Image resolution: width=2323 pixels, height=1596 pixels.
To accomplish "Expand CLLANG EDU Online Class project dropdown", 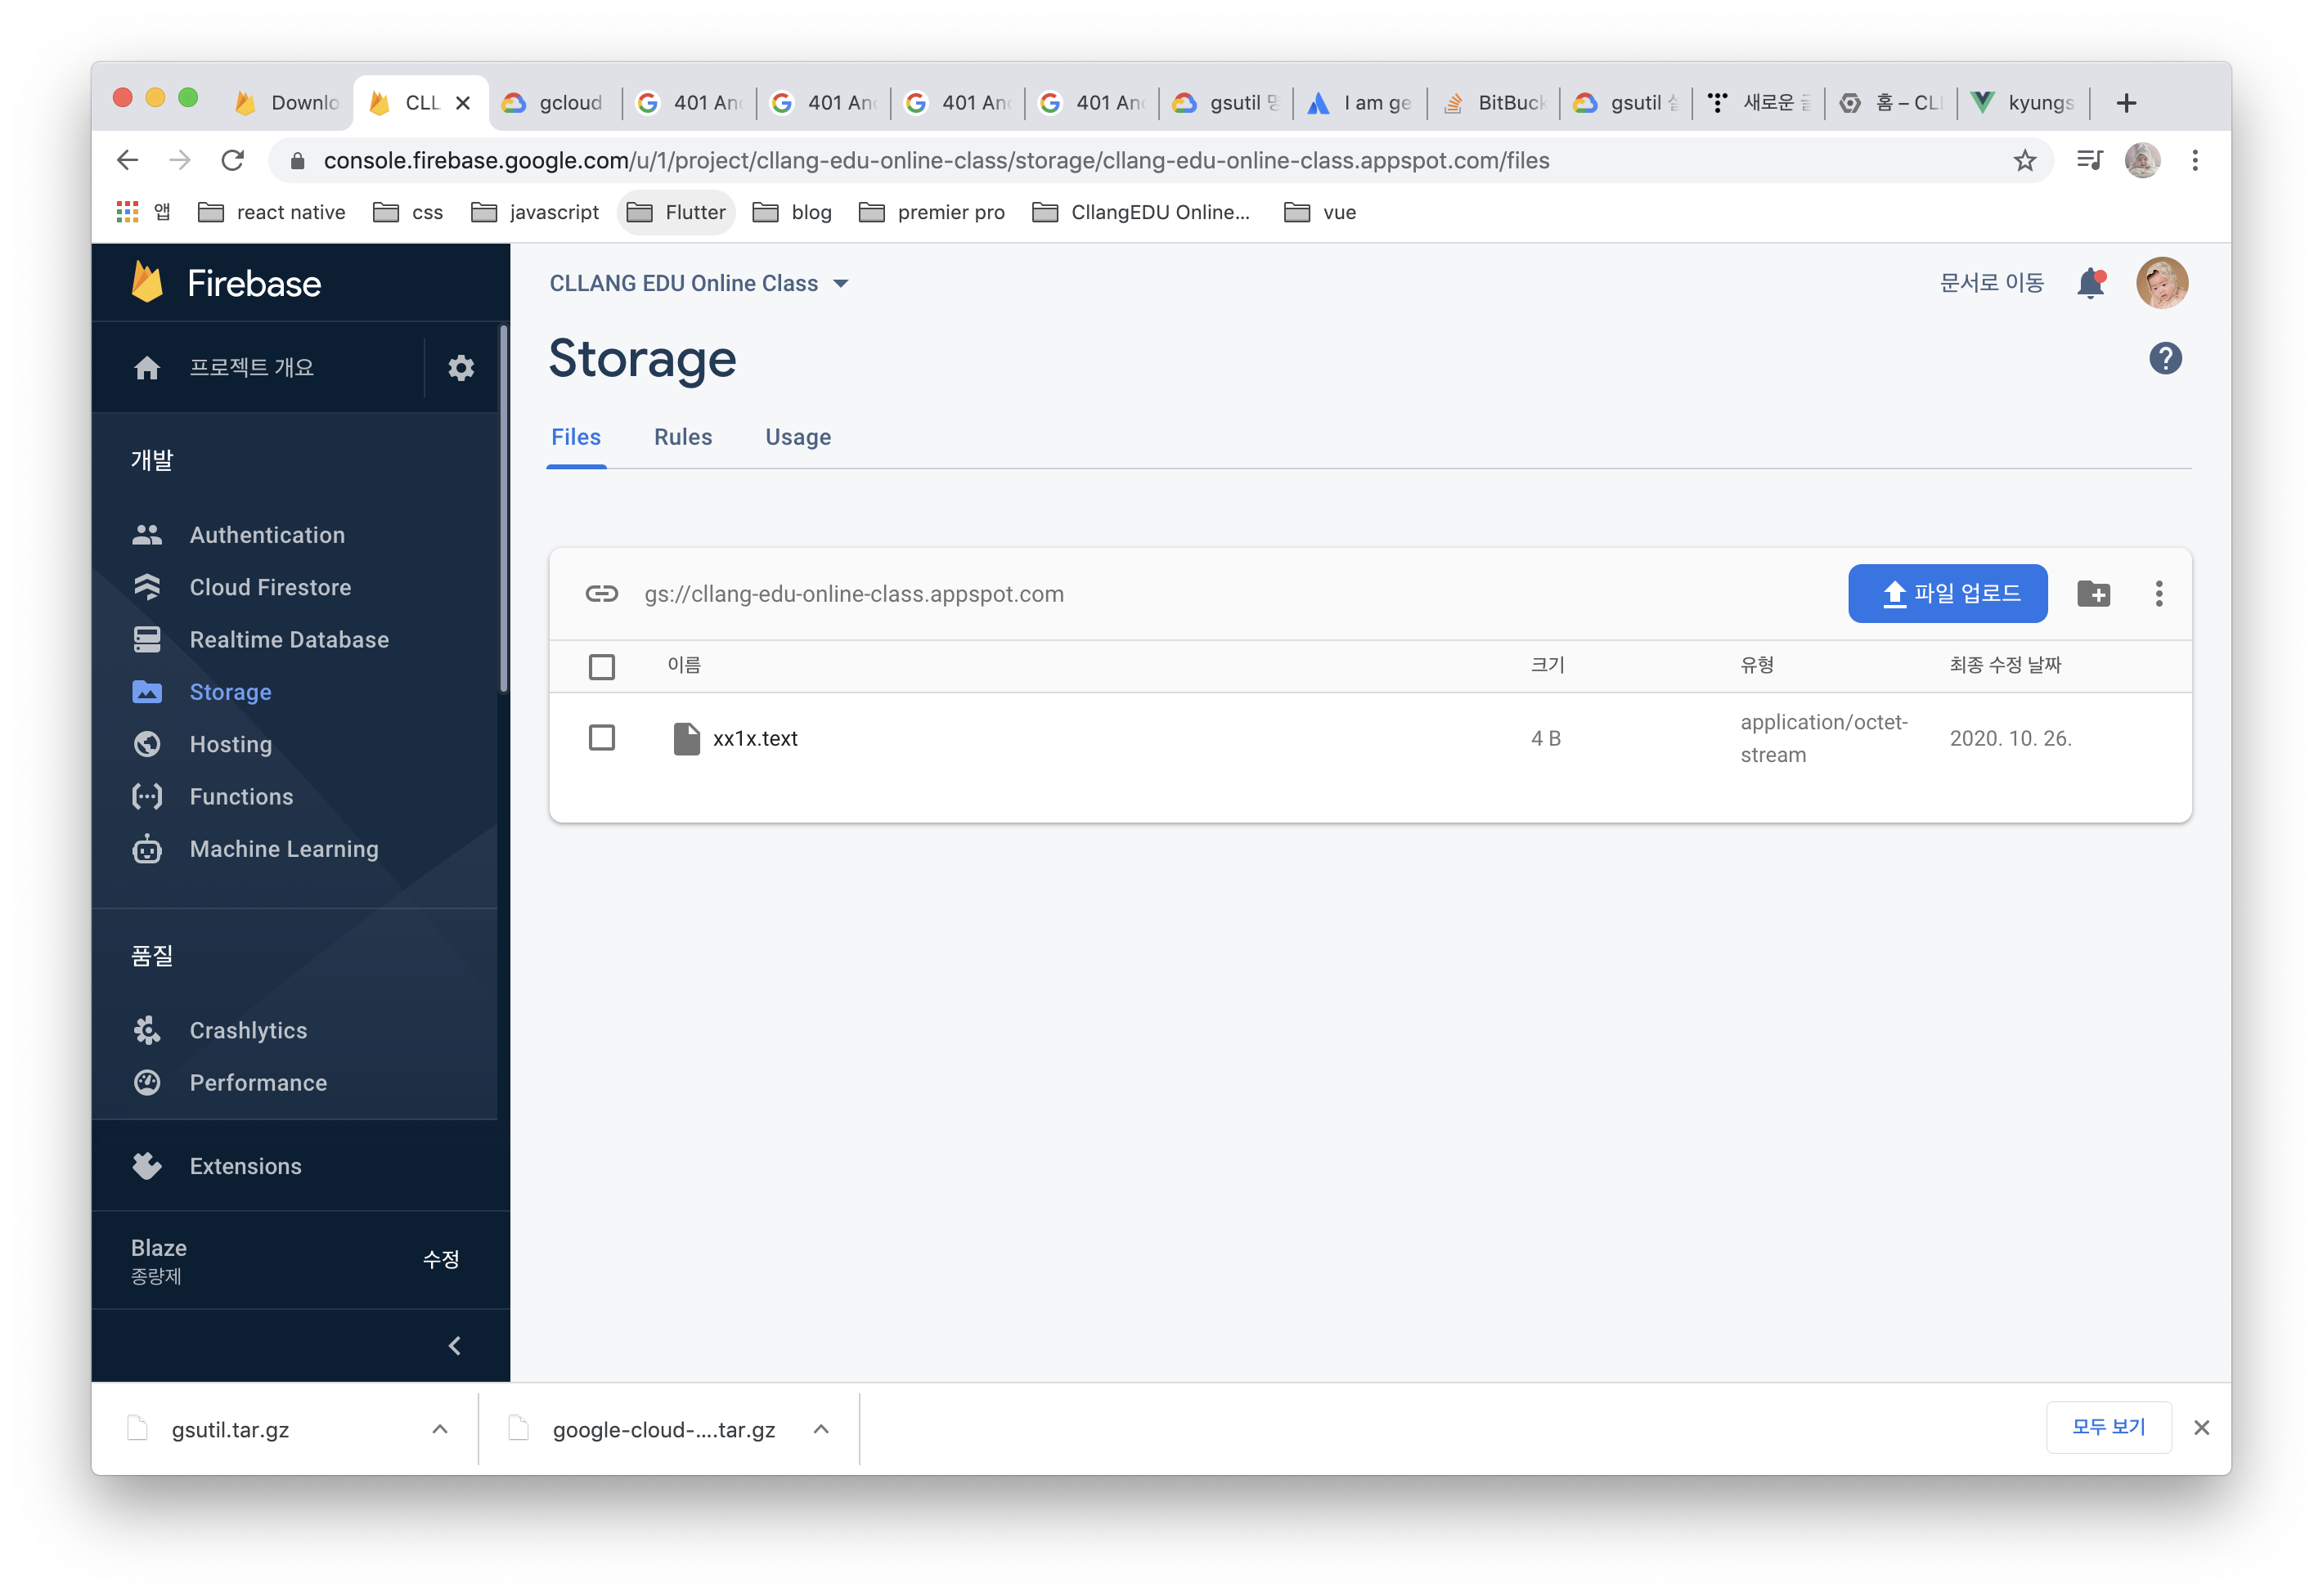I will pyautogui.click(x=840, y=284).
